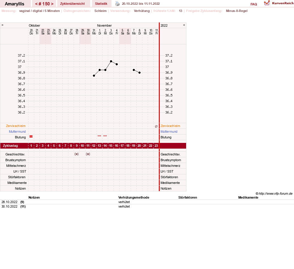The image size is (294, 269).
Task: Click the right Zervixschleim link
Action: click(x=170, y=126)
